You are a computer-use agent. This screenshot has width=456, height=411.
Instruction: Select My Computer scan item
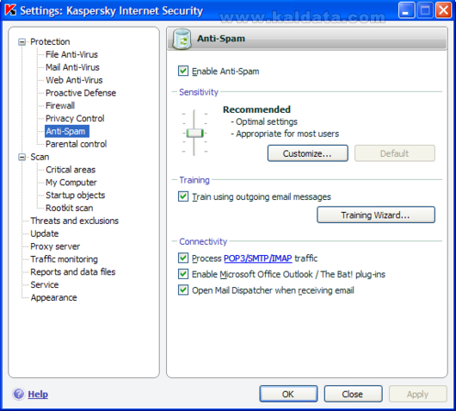(71, 183)
